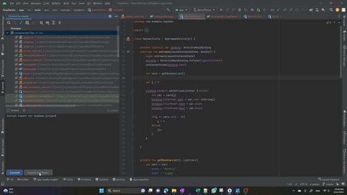Uncheck the first .gitignore file checkbox
This screenshot has height=195, width=347.
pyautogui.click(x=16, y=37)
